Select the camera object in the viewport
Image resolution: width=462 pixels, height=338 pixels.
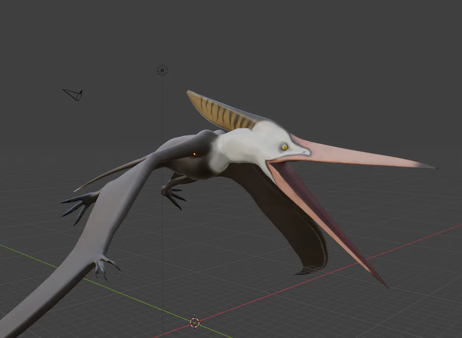[x=73, y=95]
